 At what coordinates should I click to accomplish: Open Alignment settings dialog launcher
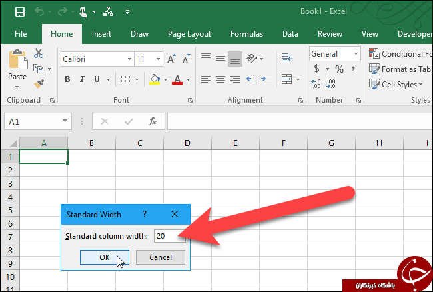point(300,101)
